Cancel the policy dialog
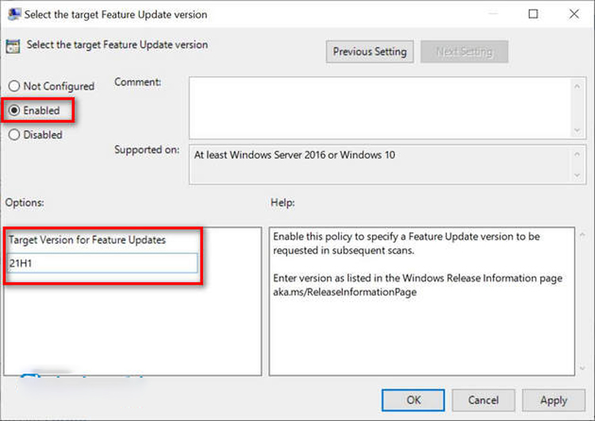The height and width of the screenshot is (421, 595). (x=483, y=400)
